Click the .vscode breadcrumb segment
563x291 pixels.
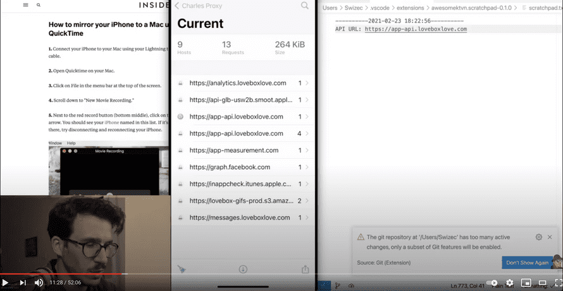(x=379, y=8)
